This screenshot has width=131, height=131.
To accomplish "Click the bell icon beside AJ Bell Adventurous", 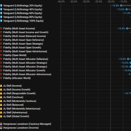I will tap(1, 113).
